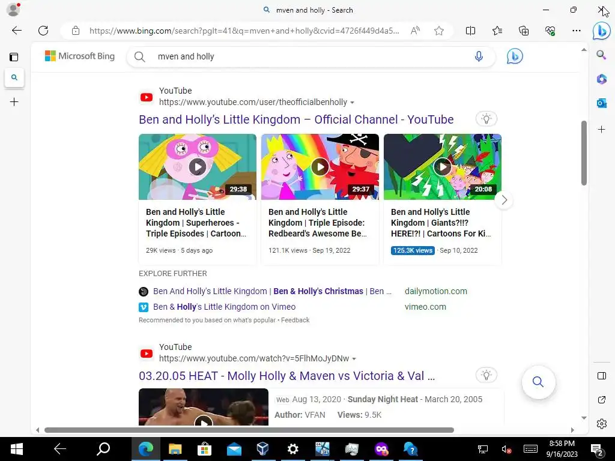Go to Microsoft Bing home logo

point(80,56)
